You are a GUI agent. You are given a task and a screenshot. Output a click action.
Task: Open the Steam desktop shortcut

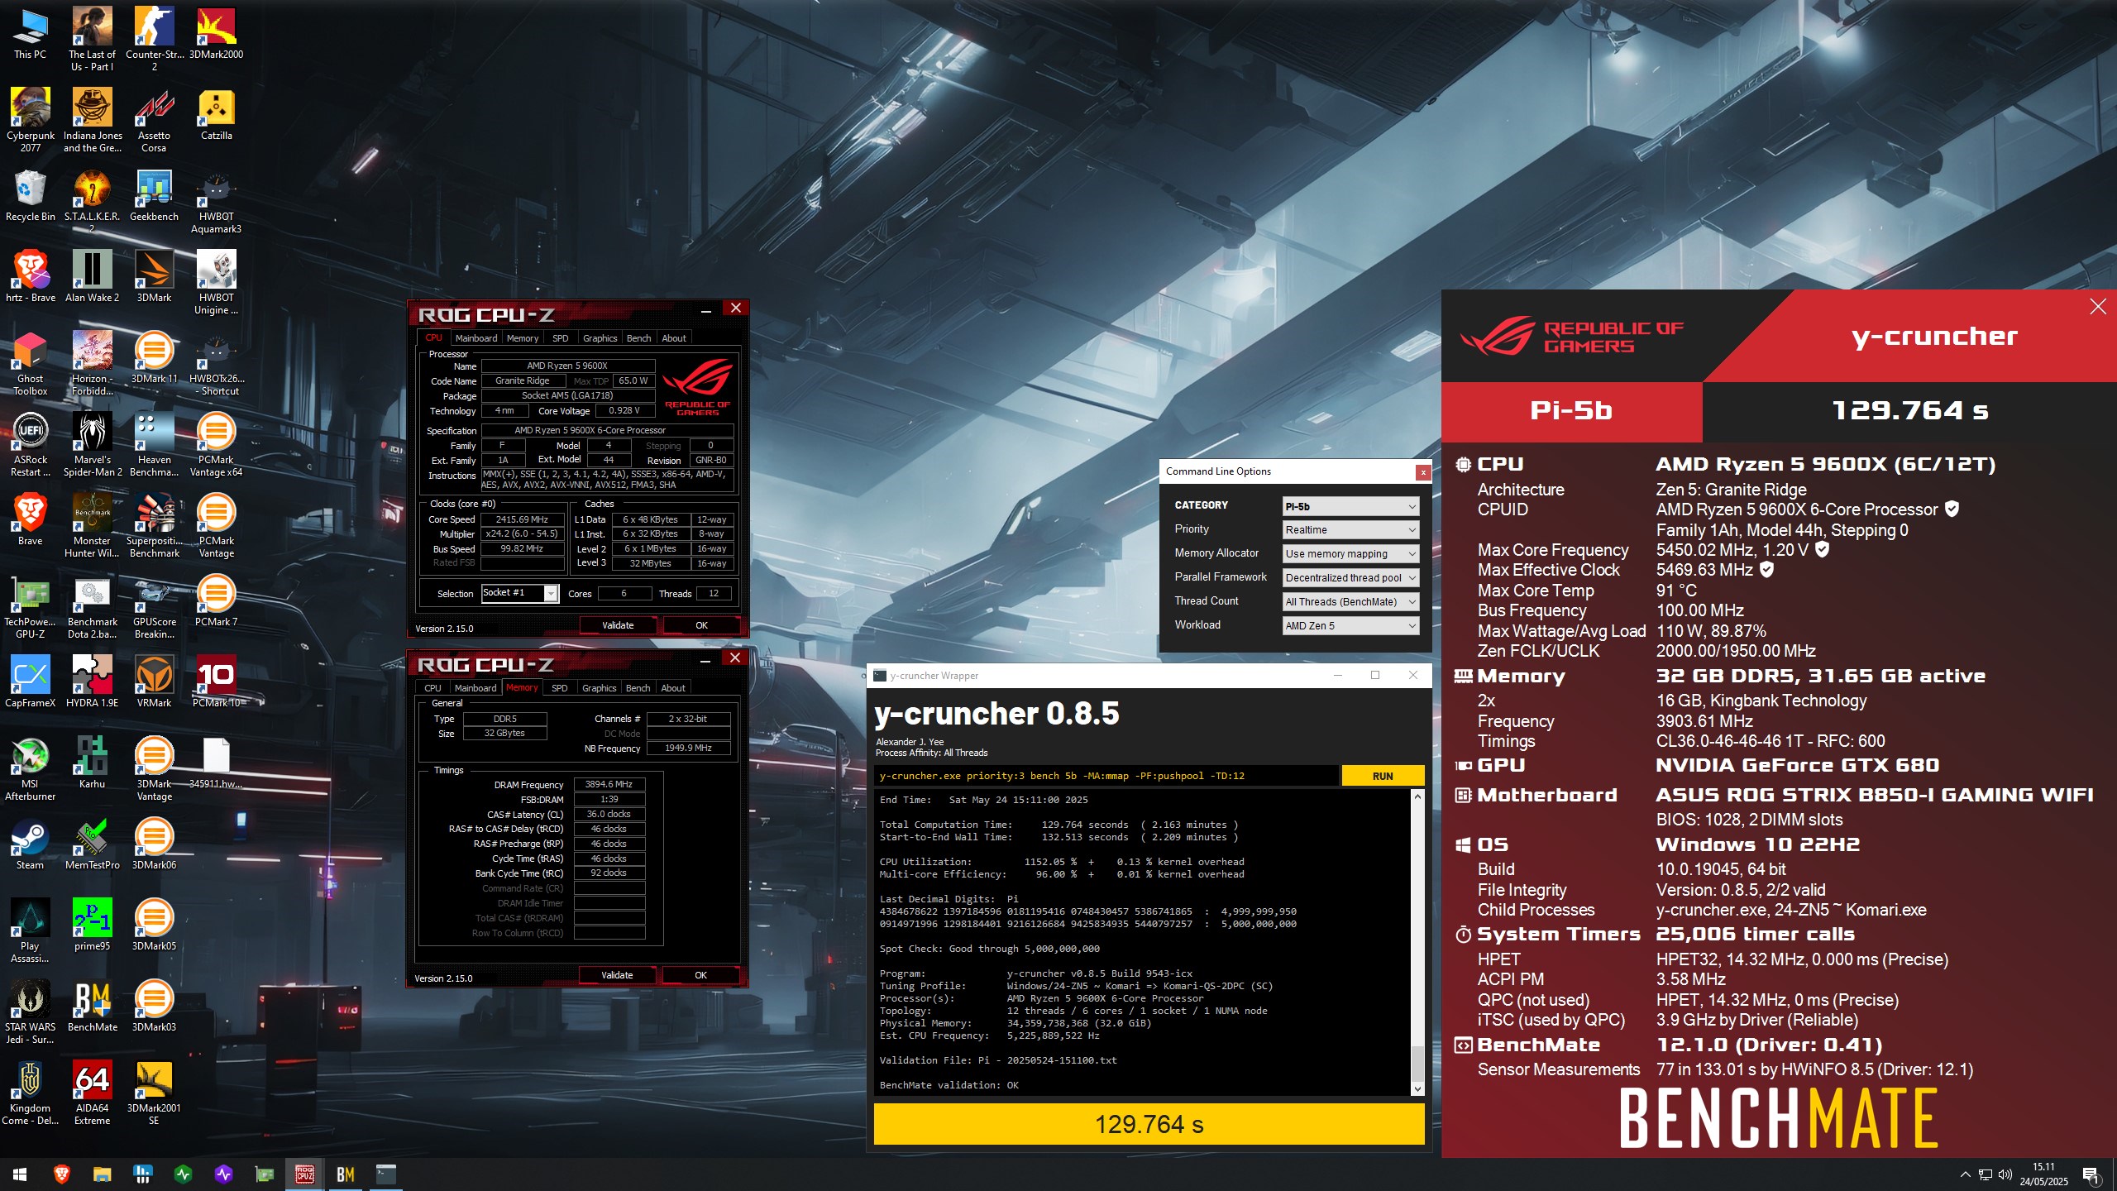pos(31,844)
